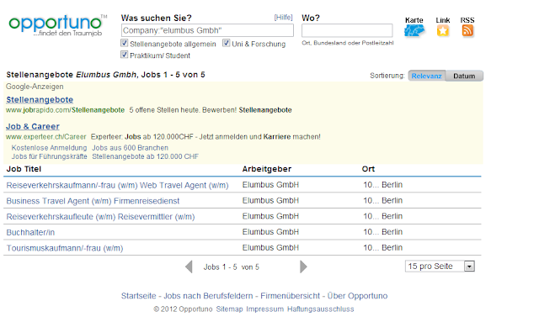This screenshot has width=539, height=322.
Task: Open the orange RSS feed icon
Action: (467, 31)
